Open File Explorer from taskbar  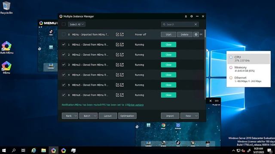point(43,150)
